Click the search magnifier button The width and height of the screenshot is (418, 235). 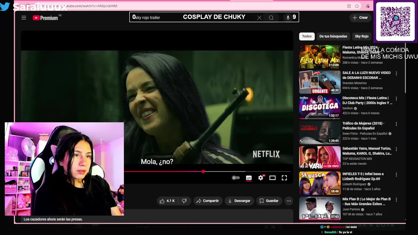tap(271, 18)
